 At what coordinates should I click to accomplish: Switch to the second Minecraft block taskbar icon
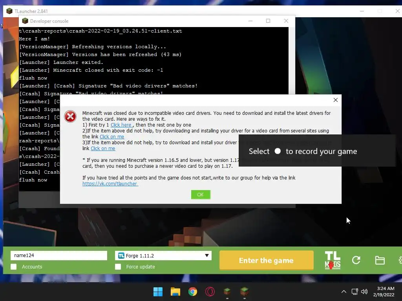[244, 292]
